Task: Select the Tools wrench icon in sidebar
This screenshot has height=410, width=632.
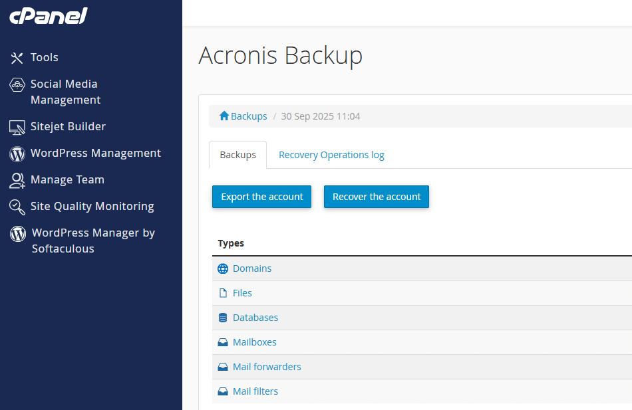Action: pyautogui.click(x=17, y=58)
